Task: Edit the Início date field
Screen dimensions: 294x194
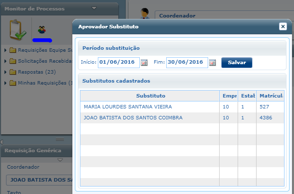Action: click(x=119, y=62)
